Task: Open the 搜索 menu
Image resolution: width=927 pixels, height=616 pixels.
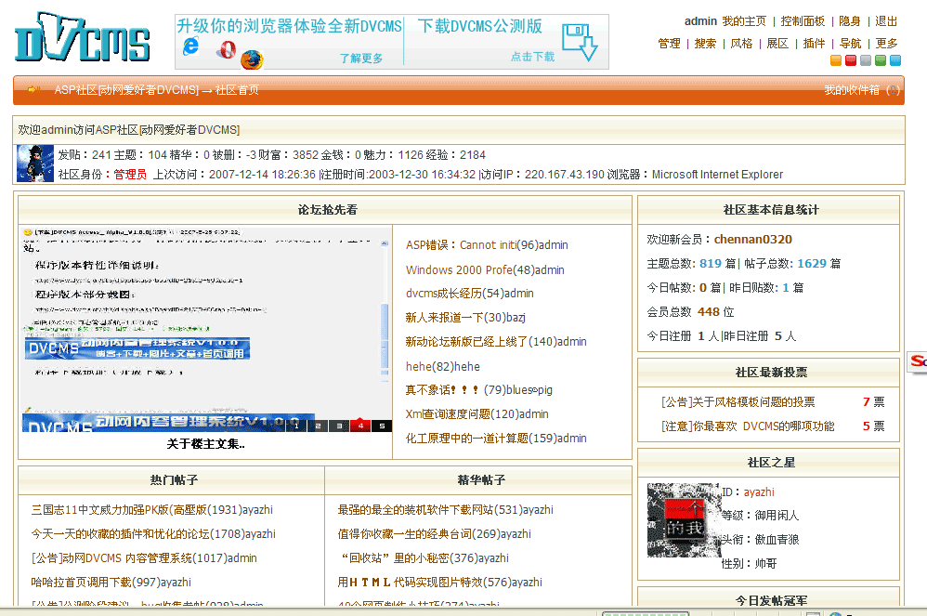Action: click(705, 43)
